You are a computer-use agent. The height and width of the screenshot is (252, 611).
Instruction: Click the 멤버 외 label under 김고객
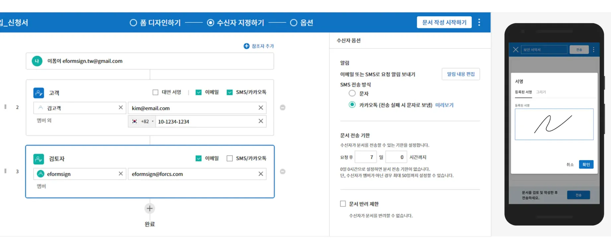44,120
